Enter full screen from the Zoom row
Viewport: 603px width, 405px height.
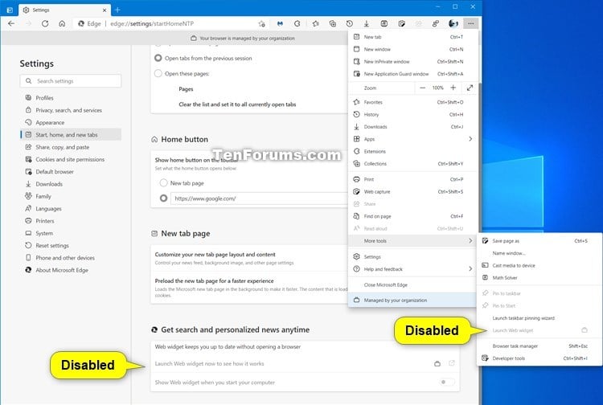[x=470, y=88]
